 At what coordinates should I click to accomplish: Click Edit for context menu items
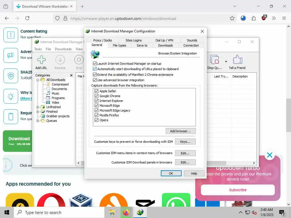[x=185, y=153]
